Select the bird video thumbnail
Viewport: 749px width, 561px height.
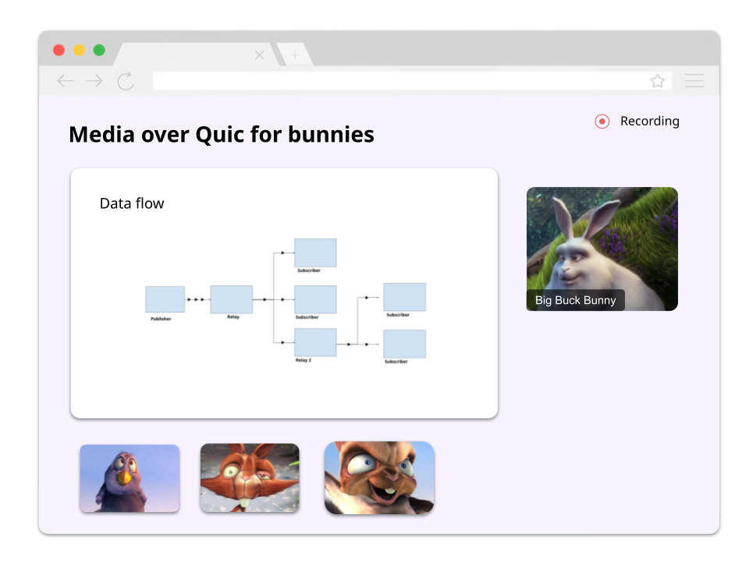(129, 478)
